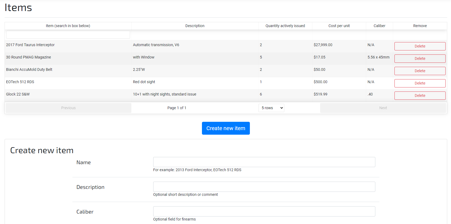Image resolution: width=451 pixels, height=224 pixels.
Task: Delete the 2017 Ford Taurus Interceptor item
Action: tap(420, 46)
